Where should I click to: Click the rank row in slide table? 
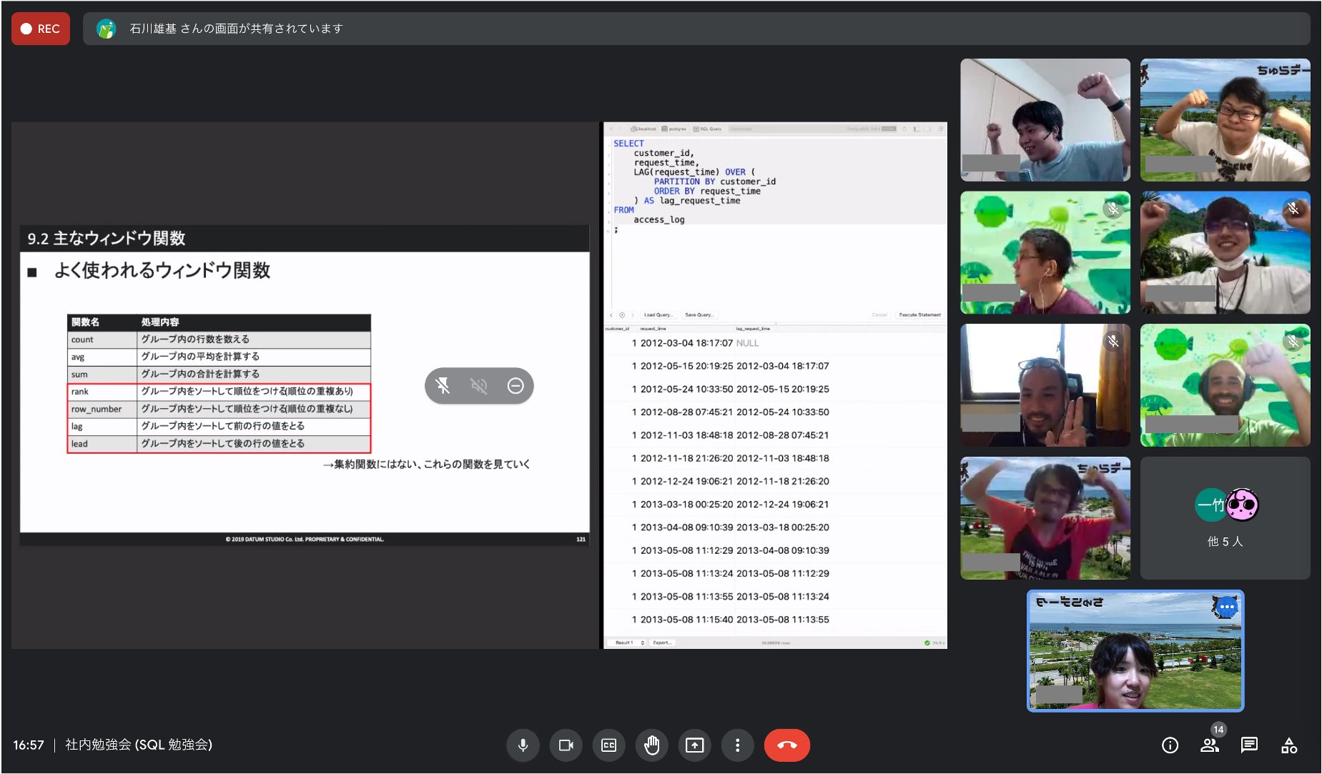(x=219, y=392)
